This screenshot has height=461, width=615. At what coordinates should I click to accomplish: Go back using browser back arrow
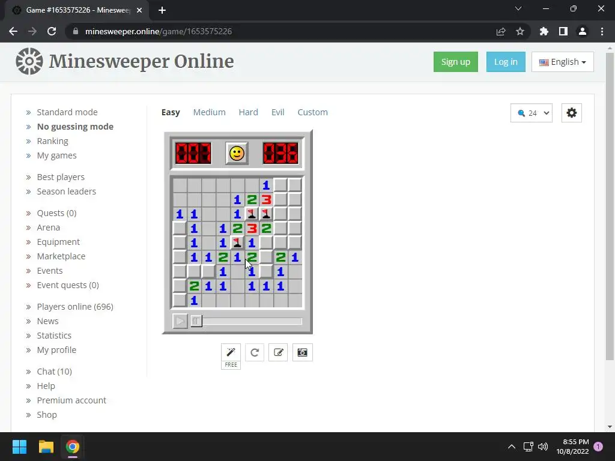[13, 31]
